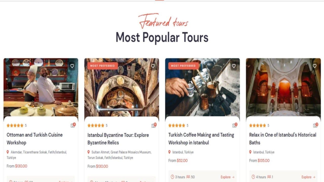324x182 pixels.
Task: Click clock icon beside 4 hours duration
Action: [x=253, y=177]
